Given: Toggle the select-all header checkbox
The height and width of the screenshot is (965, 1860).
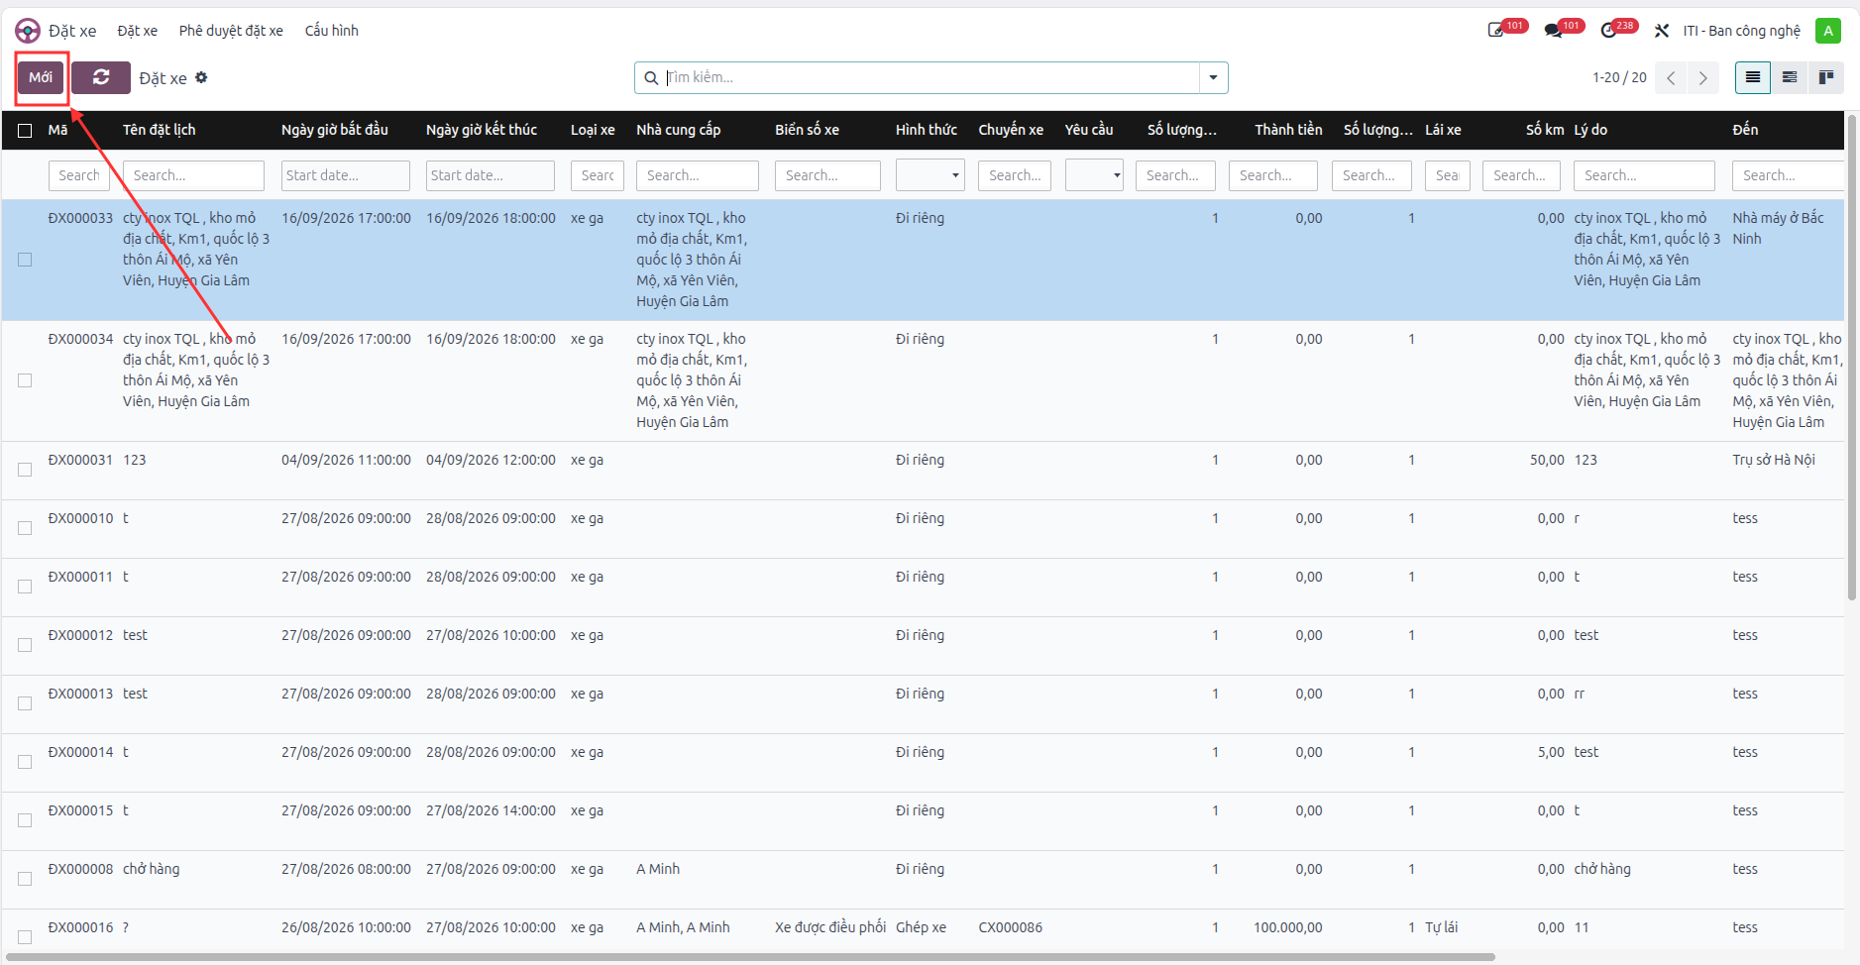Looking at the screenshot, I should tap(25, 130).
